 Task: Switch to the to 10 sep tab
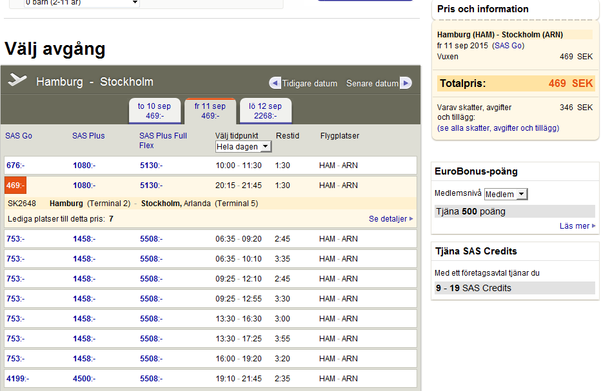(x=155, y=111)
